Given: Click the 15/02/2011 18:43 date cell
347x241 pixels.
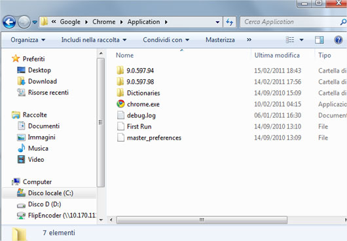Looking at the screenshot, I should tap(278, 70).
